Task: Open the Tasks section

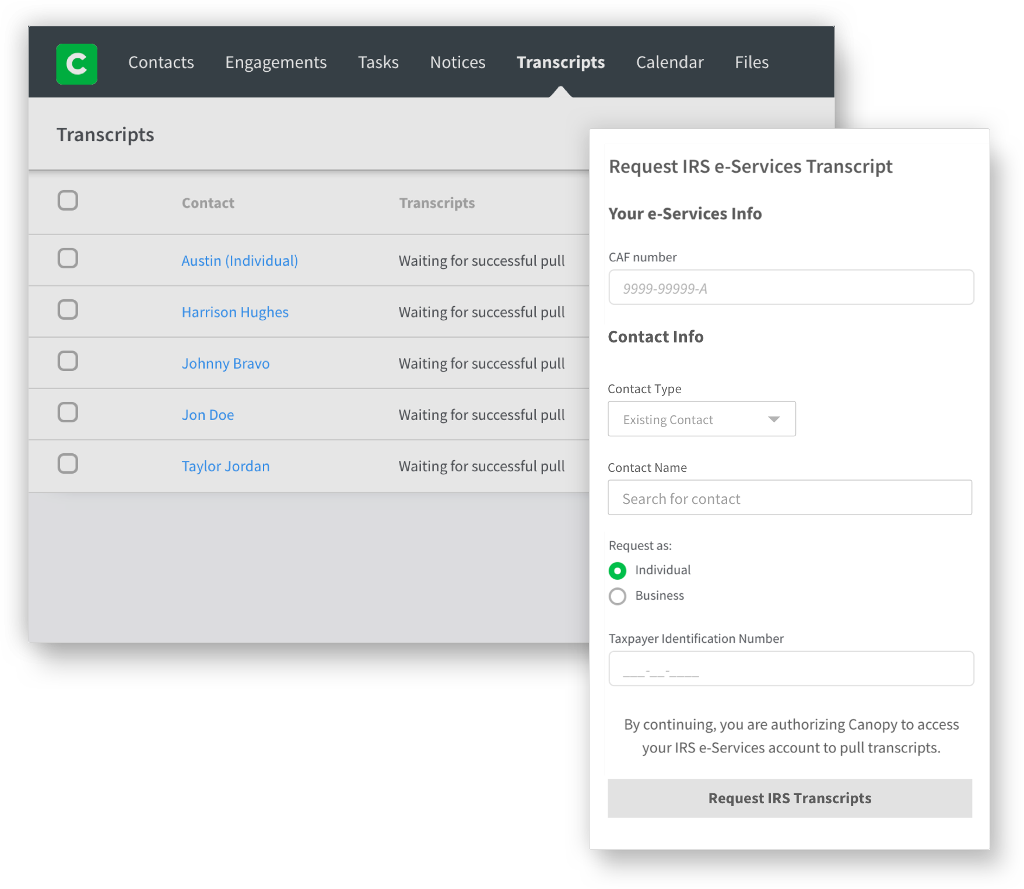Action: pyautogui.click(x=378, y=62)
